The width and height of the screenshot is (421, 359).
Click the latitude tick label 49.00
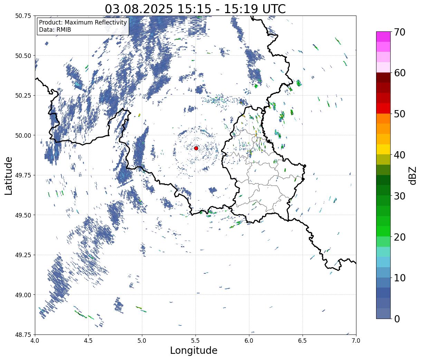coord(23,295)
